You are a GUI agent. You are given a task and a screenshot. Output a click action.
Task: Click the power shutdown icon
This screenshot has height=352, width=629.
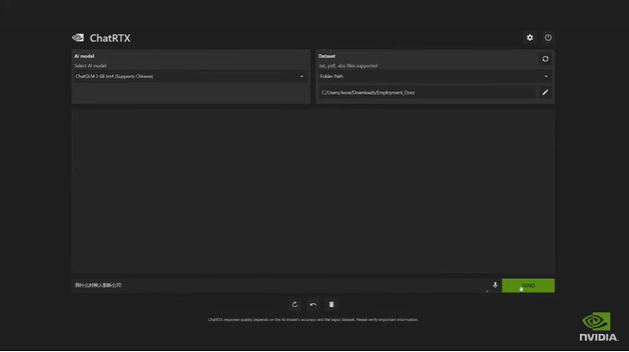pos(548,38)
